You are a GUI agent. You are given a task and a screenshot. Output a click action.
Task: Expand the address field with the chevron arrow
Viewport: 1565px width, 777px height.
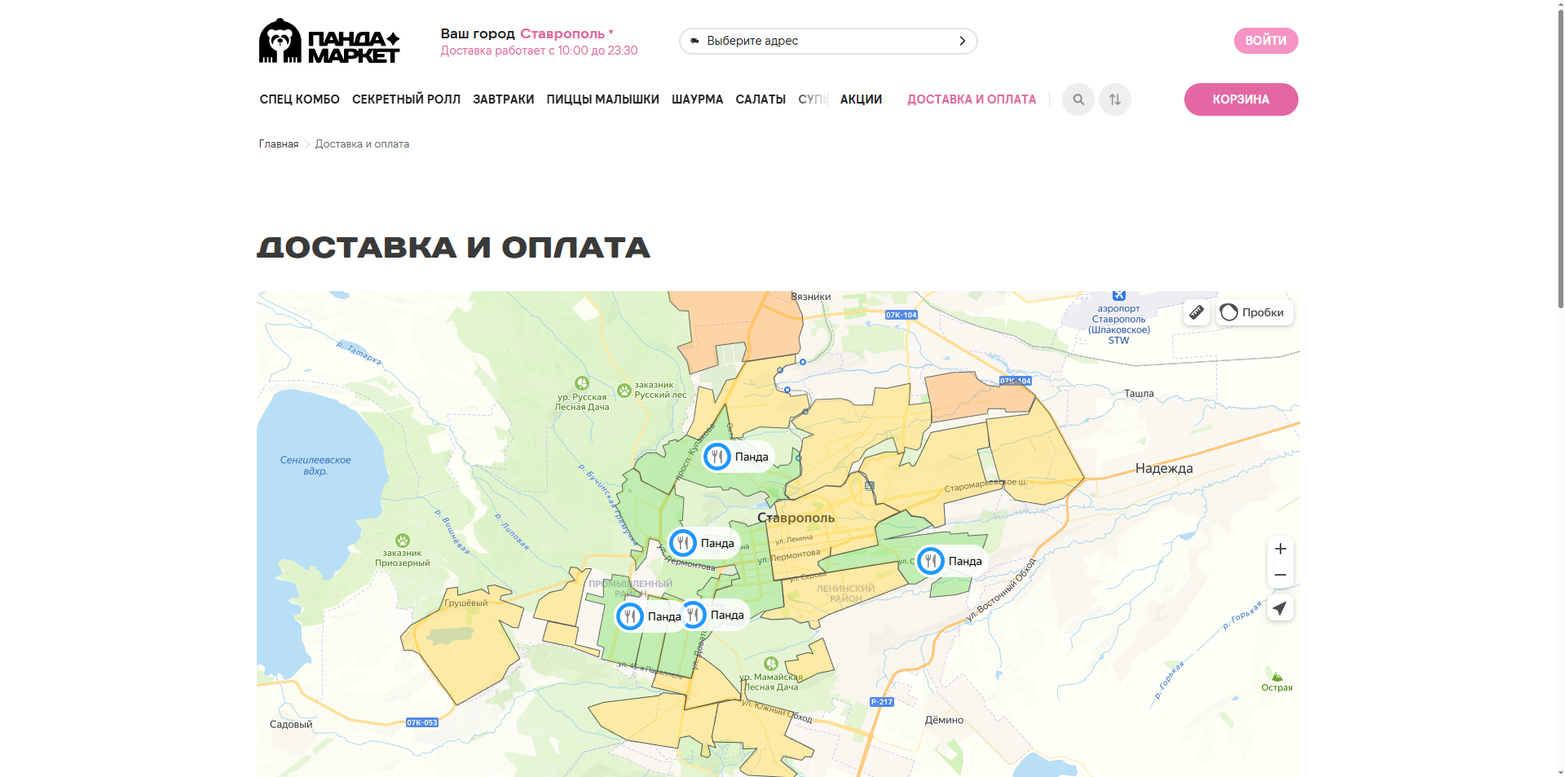point(961,40)
